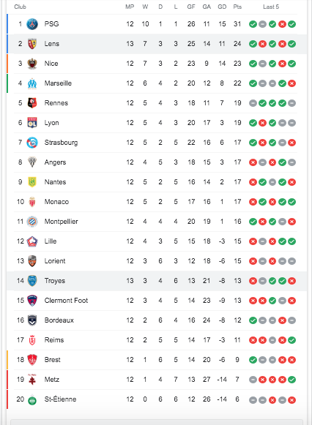Click the Montpellier team name
312x425 pixels.
(x=61, y=222)
